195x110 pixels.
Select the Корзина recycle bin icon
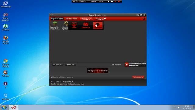click(5, 97)
